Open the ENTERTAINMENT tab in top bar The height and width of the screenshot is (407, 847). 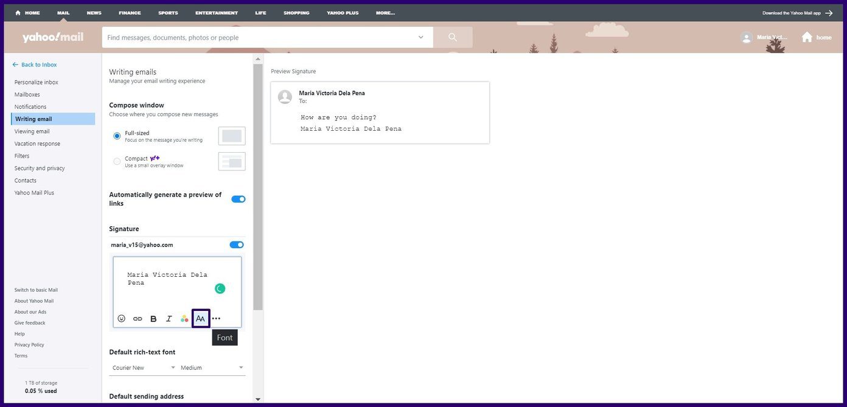pyautogui.click(x=217, y=13)
